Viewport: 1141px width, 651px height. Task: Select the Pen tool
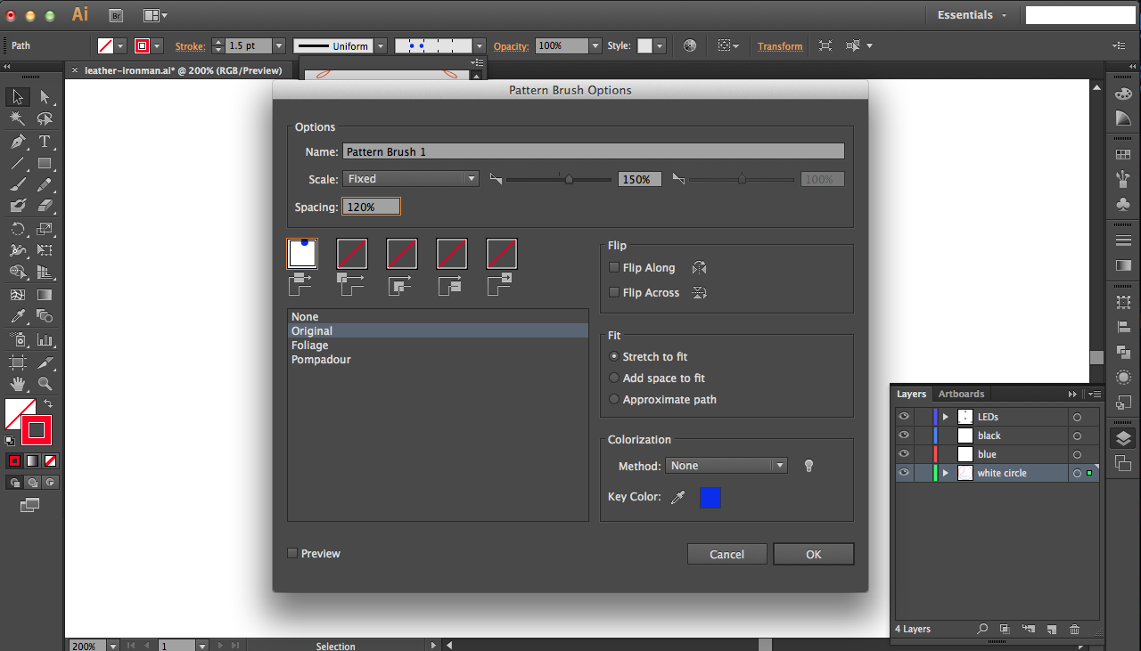point(17,142)
